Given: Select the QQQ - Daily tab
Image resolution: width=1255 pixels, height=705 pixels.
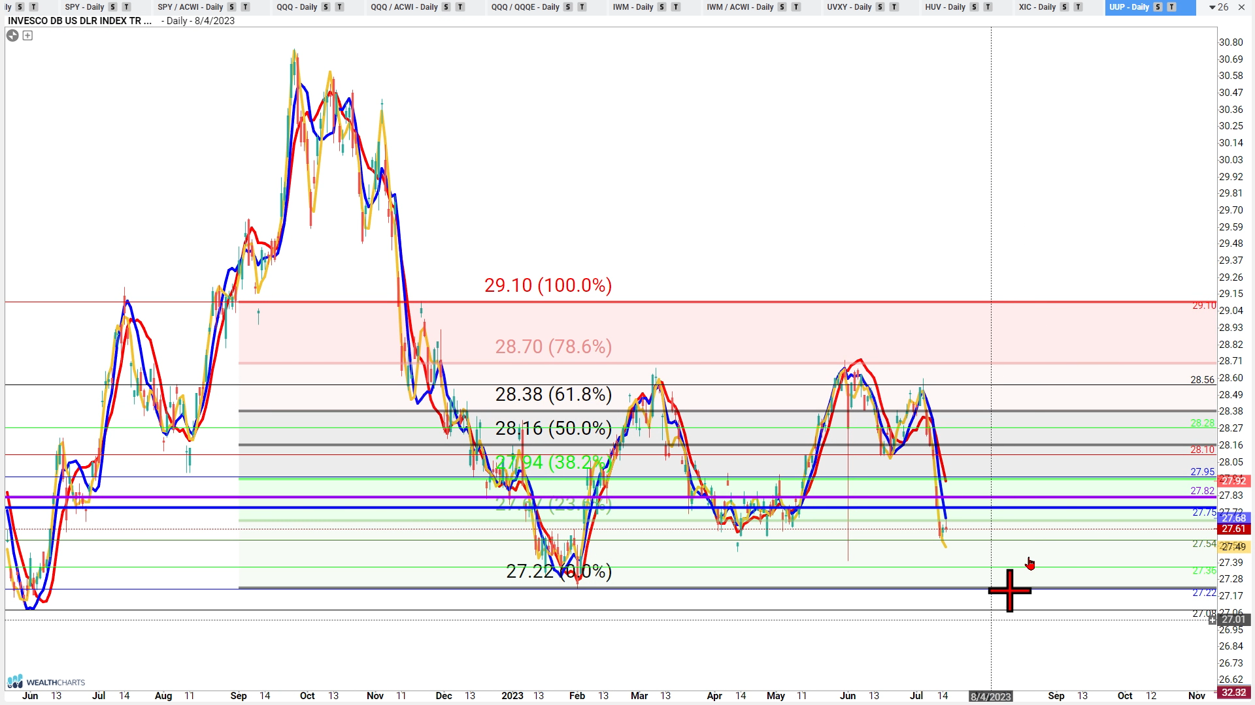Looking at the screenshot, I should click(297, 7).
